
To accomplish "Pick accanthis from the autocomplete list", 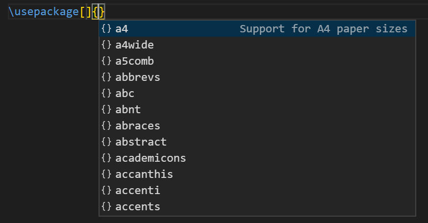I will point(144,174).
